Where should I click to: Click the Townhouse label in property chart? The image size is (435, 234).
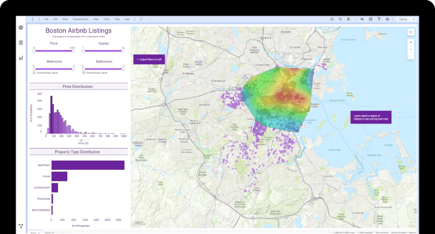43,199
